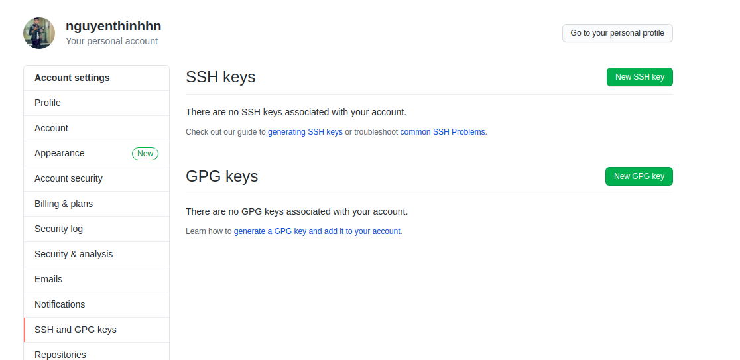740x360 pixels.
Task: Navigate to Emails settings
Action: [x=48, y=279]
